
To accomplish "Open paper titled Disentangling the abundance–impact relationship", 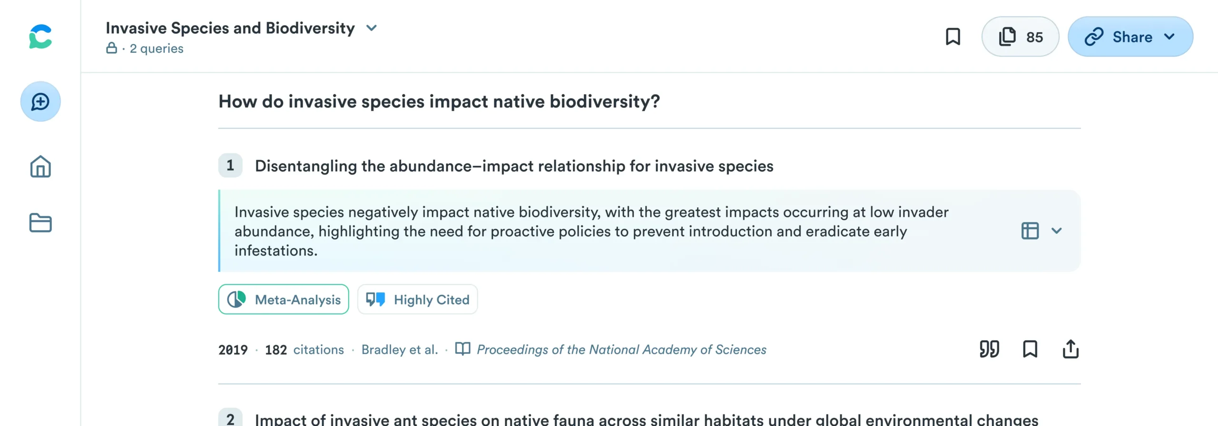I will [514, 166].
